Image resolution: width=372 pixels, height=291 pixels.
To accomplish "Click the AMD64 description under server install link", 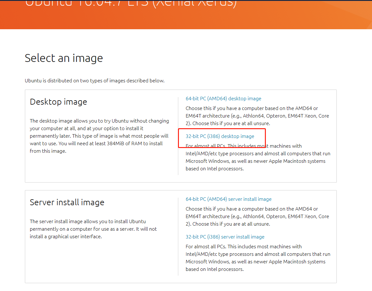I will (x=257, y=217).
